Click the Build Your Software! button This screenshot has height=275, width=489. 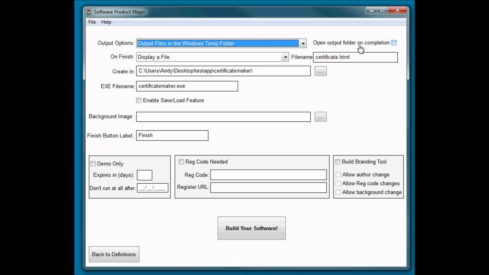(252, 228)
